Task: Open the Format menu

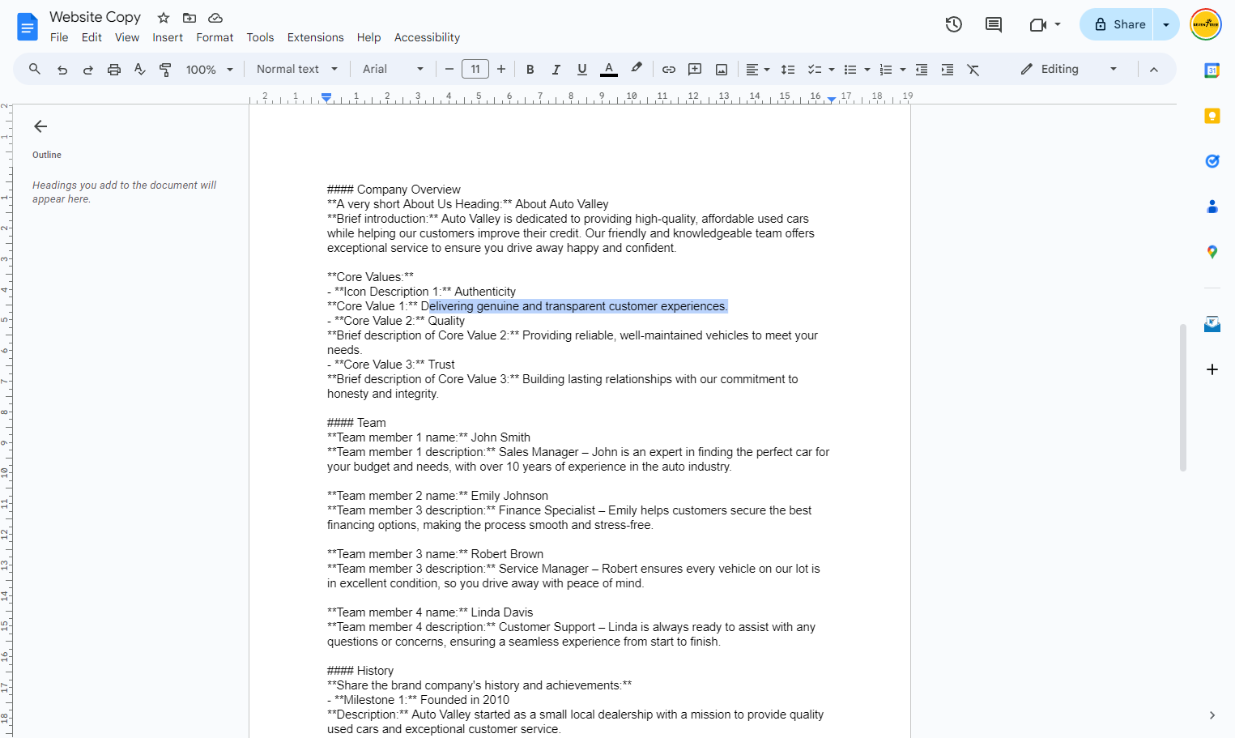Action: tap(215, 37)
